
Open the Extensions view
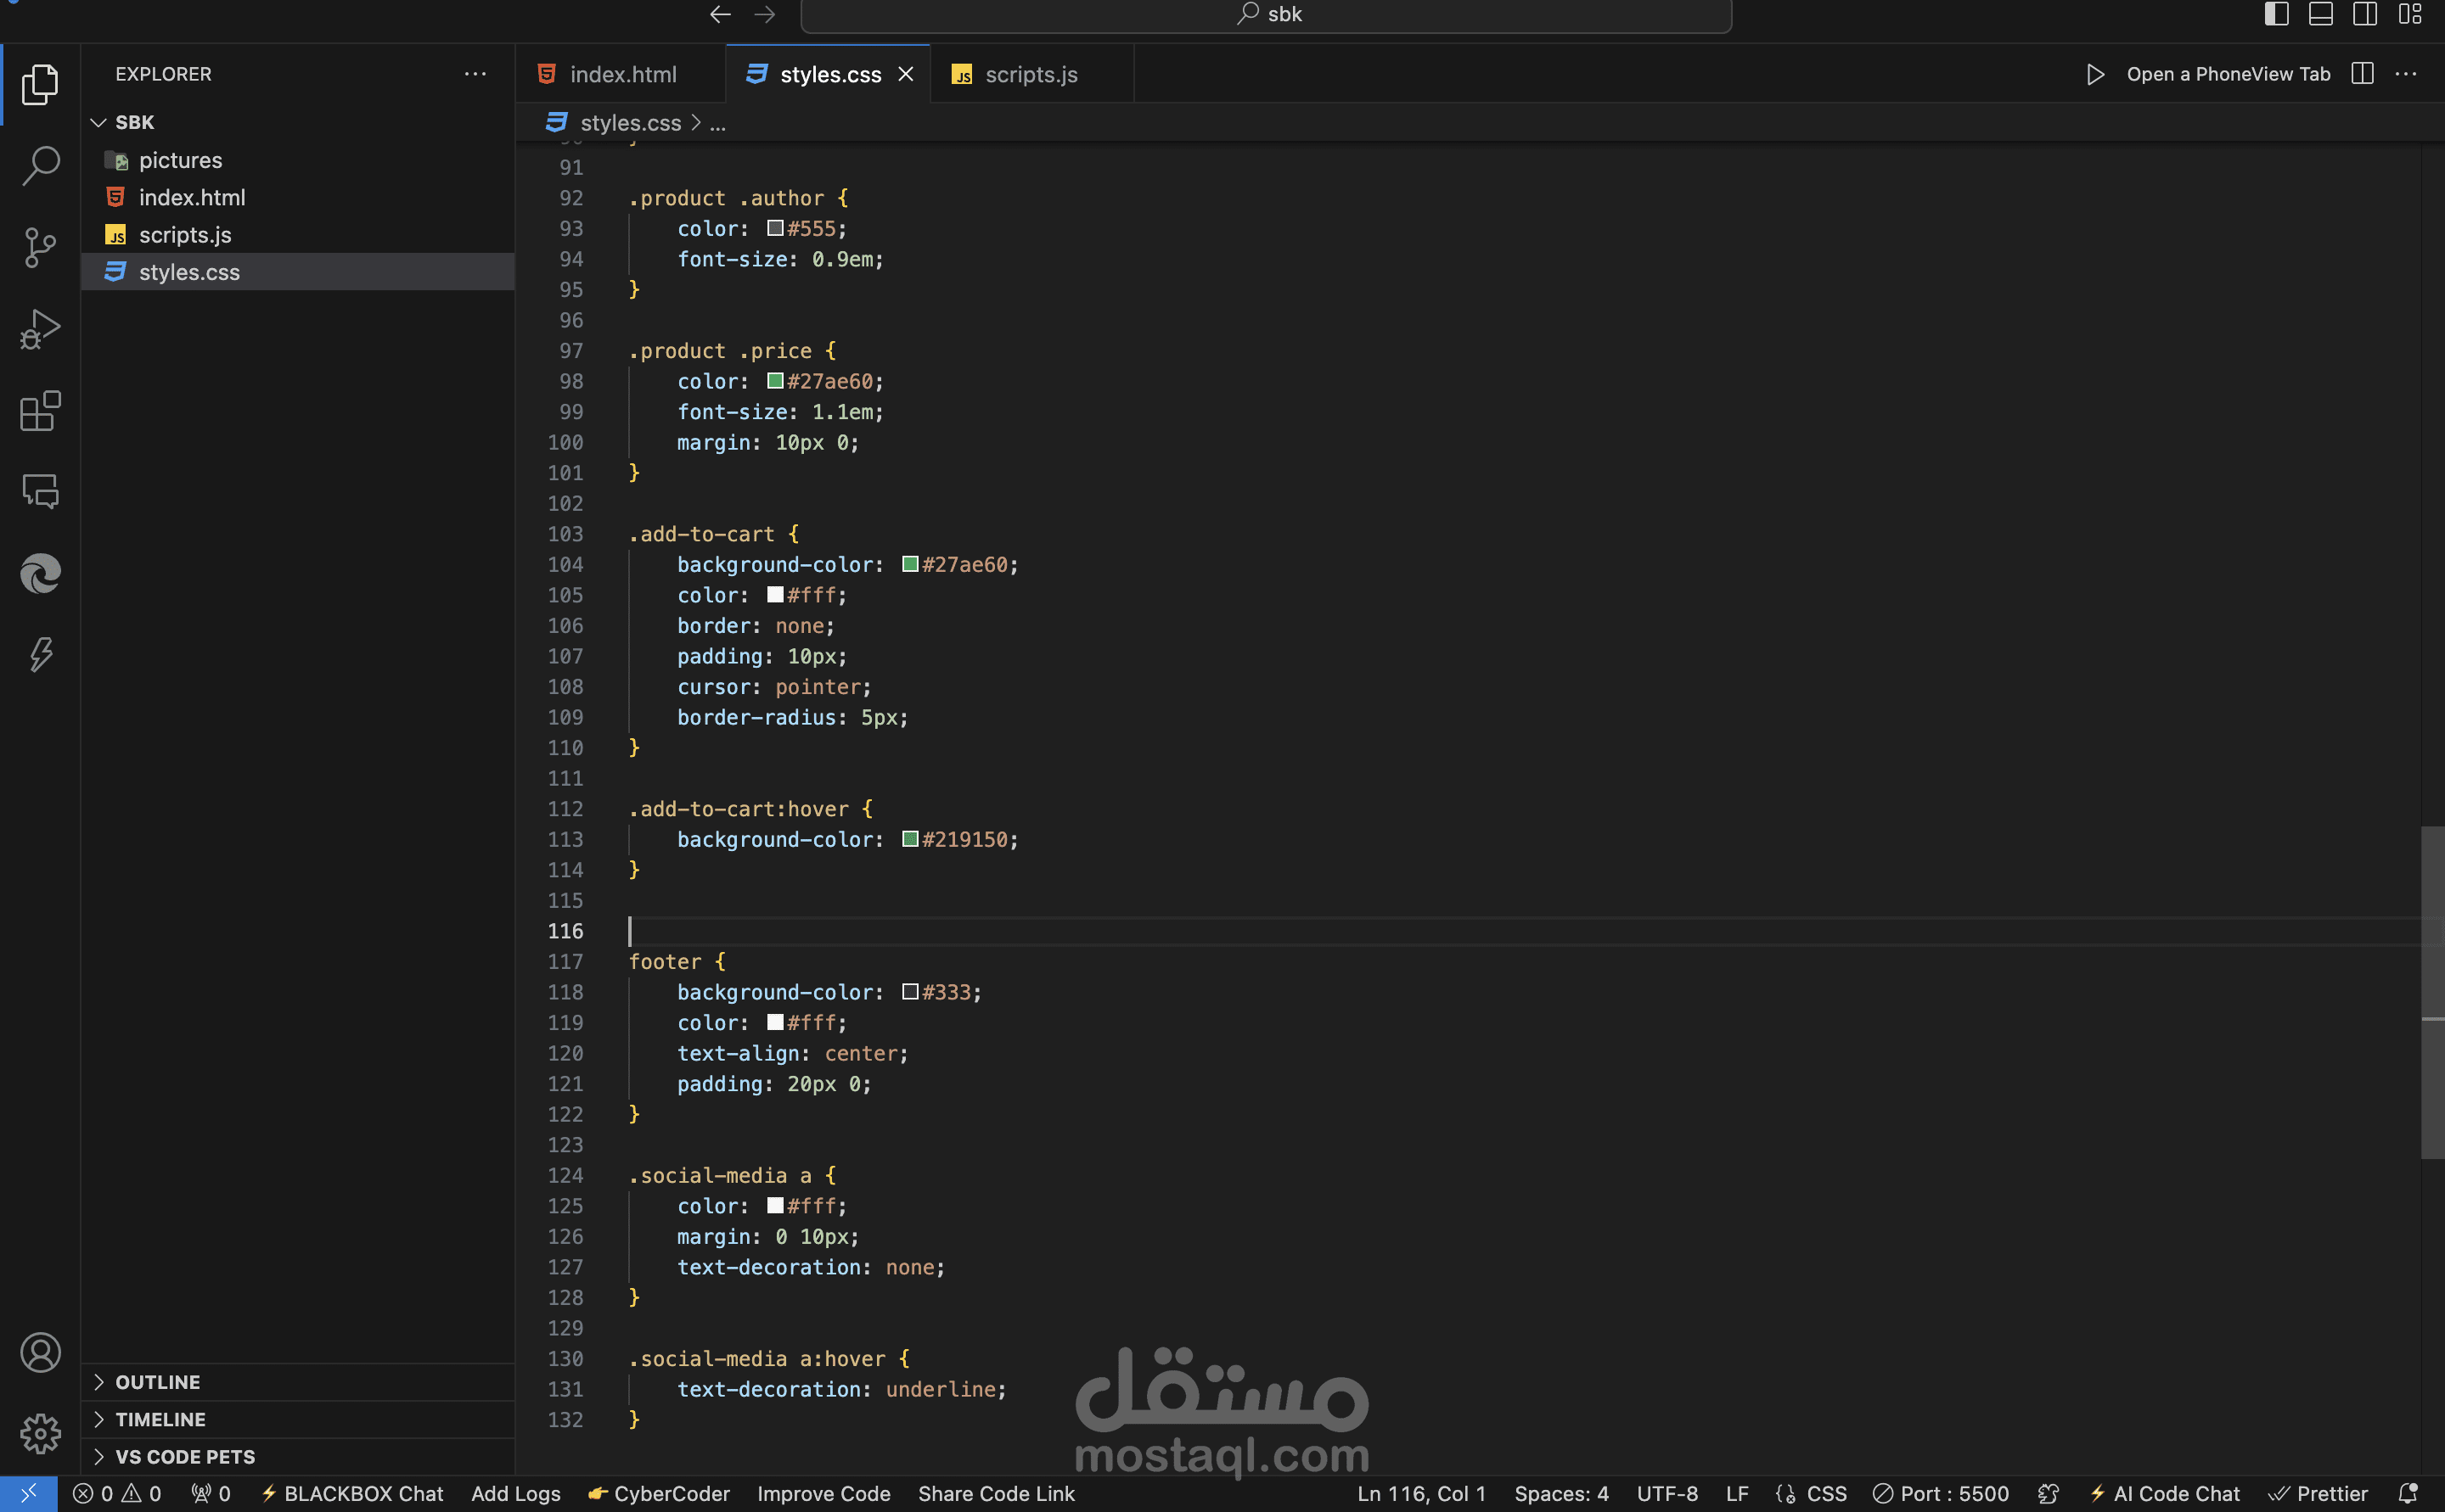[40, 411]
